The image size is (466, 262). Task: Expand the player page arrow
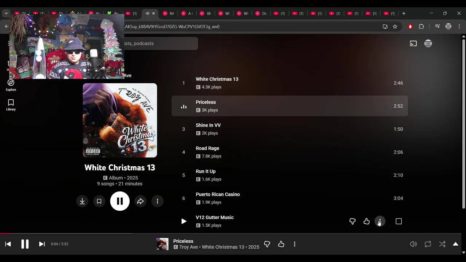click(x=455, y=244)
